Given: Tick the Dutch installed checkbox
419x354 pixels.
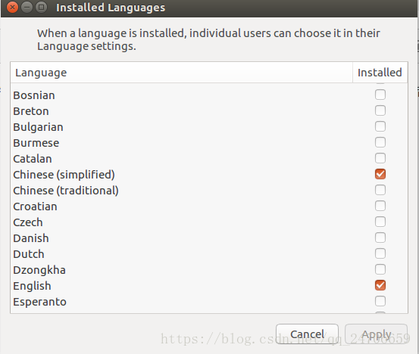Looking at the screenshot, I should 380,253.
